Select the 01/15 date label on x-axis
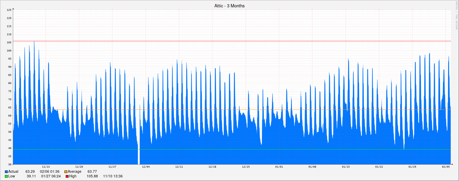 click(346, 167)
